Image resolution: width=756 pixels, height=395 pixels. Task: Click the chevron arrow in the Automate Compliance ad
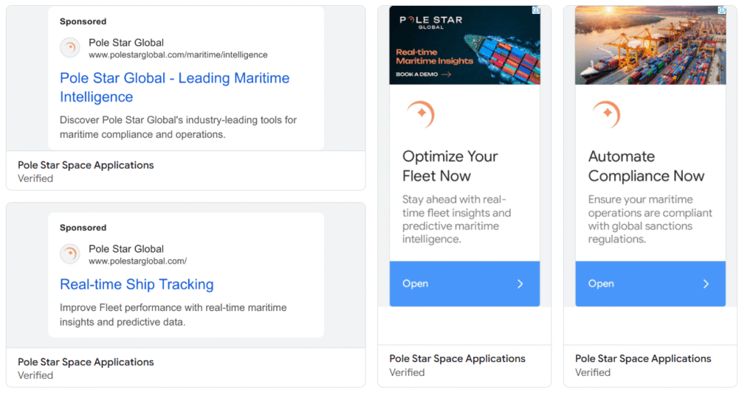(706, 284)
